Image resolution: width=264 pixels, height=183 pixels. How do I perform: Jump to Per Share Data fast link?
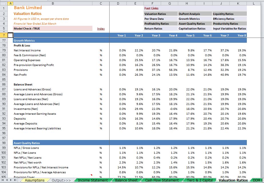coord(161,19)
